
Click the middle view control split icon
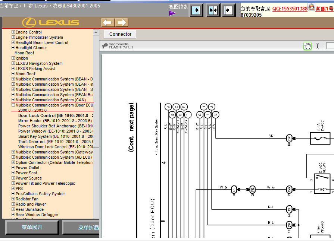[213, 10]
